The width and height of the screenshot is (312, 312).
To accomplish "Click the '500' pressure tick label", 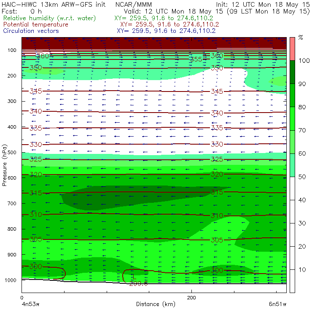I will point(12,153).
